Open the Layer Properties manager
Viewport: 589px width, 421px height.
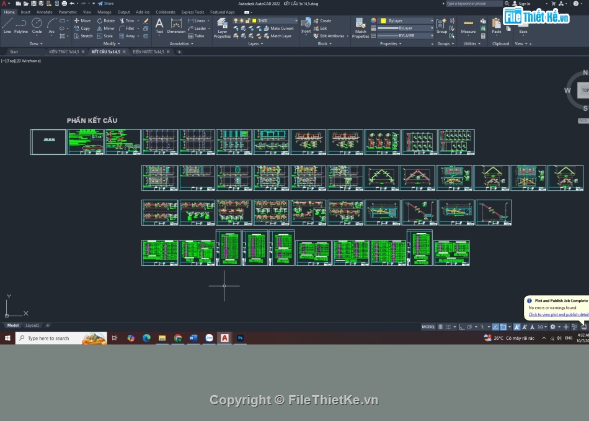(x=222, y=28)
